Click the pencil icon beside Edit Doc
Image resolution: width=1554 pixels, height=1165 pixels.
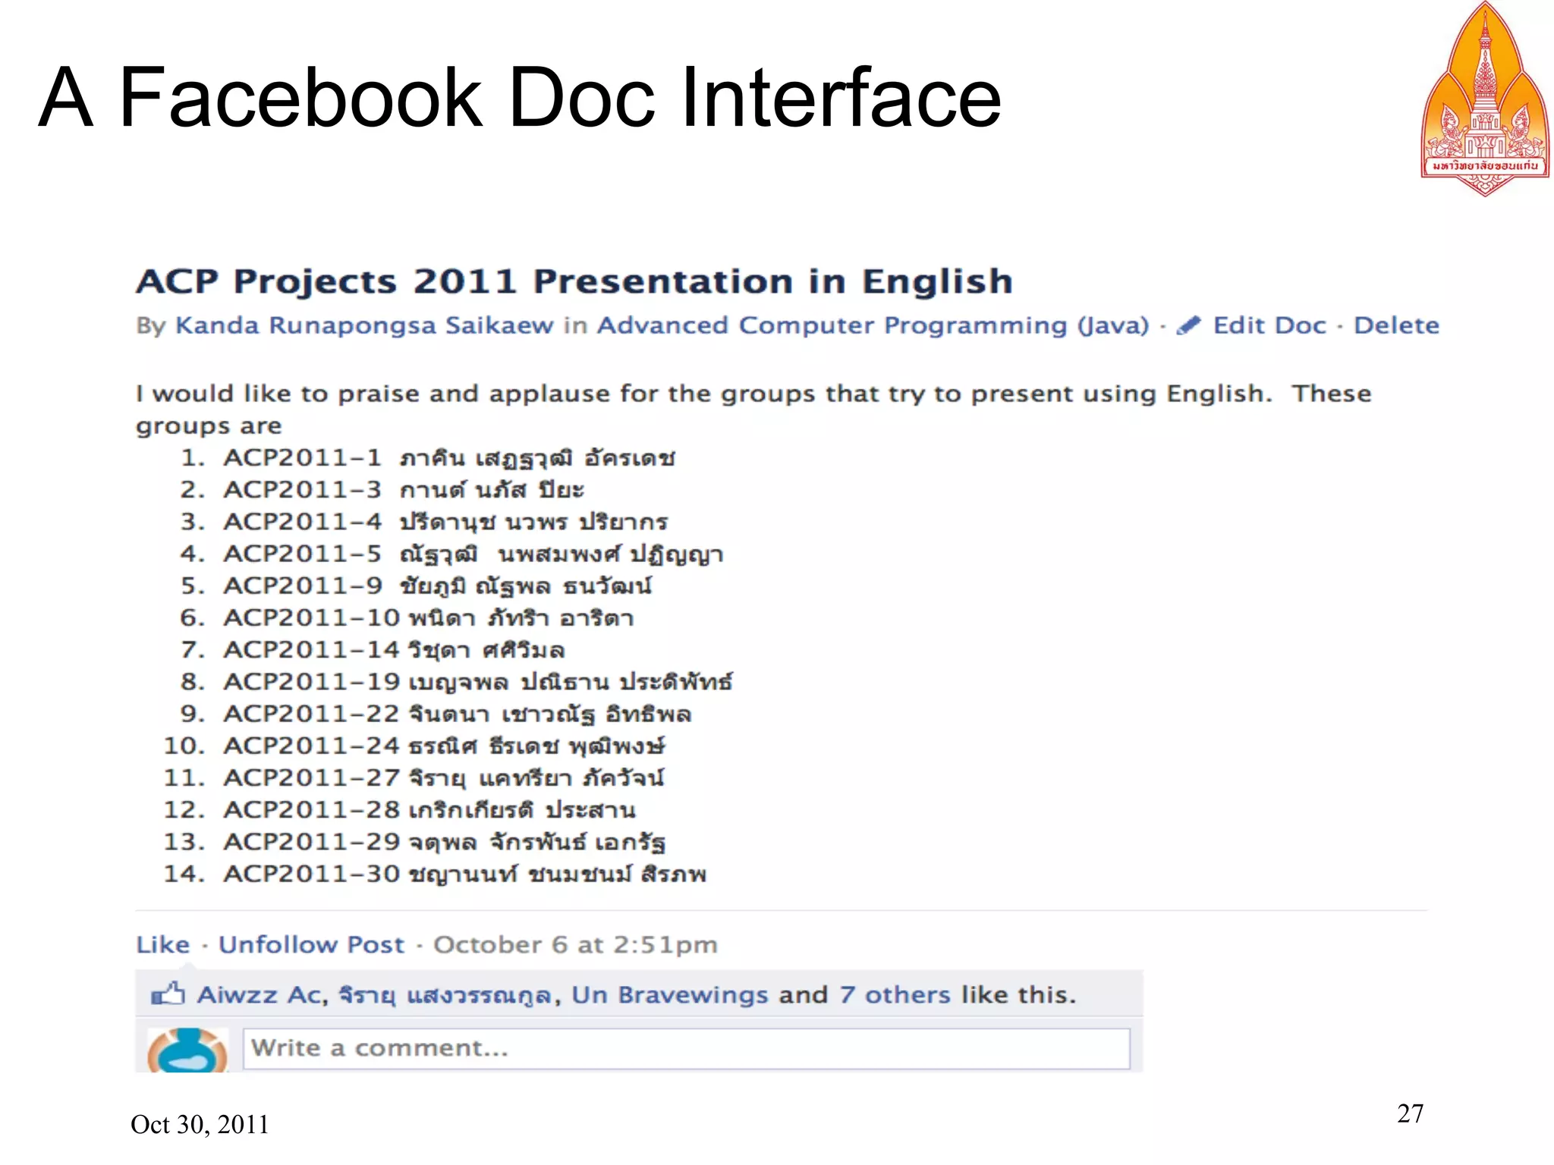(x=1188, y=325)
